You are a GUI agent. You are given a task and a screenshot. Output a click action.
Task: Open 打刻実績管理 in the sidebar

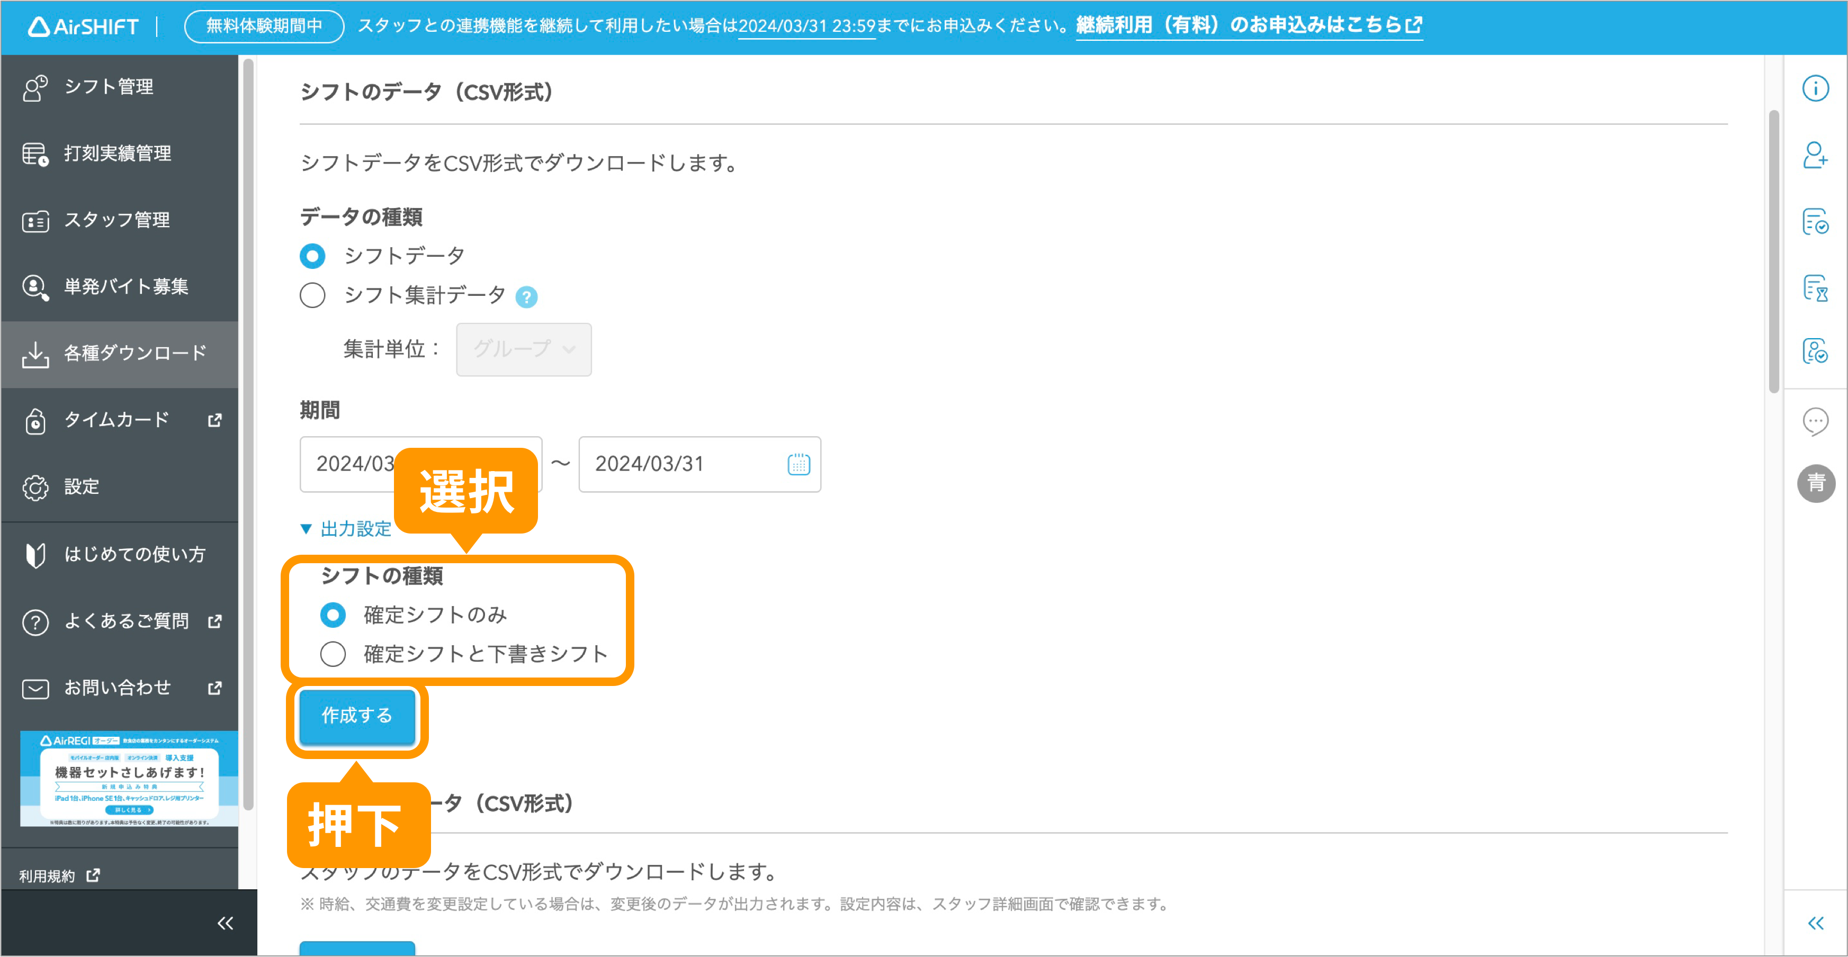119,154
